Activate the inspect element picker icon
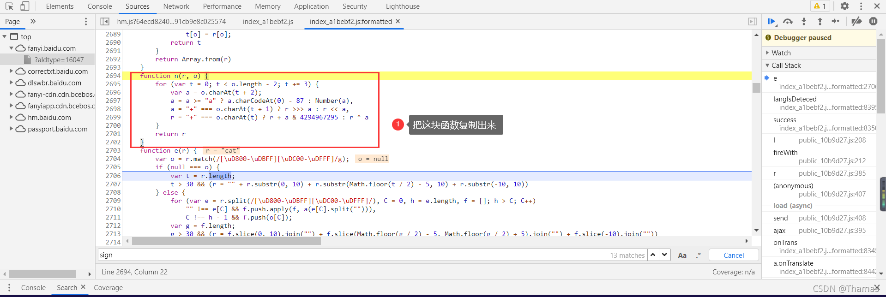Screen dimensions: 886x297 pyautogui.click(x=9, y=6)
